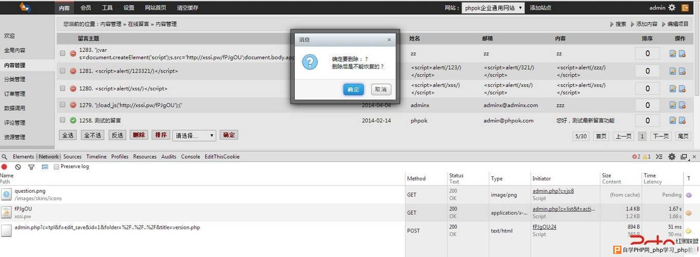Image resolution: width=700 pixels, height=257 pixels.
Task: Click 添加站点 link in header
Action: pyautogui.click(x=541, y=8)
